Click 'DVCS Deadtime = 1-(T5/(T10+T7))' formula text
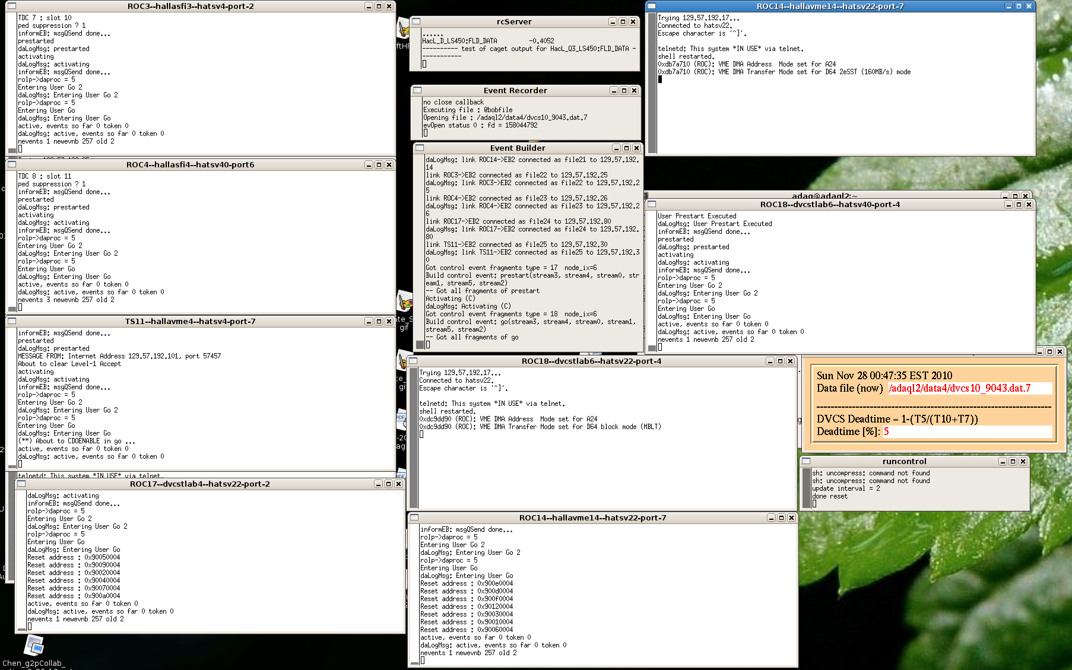 (897, 419)
